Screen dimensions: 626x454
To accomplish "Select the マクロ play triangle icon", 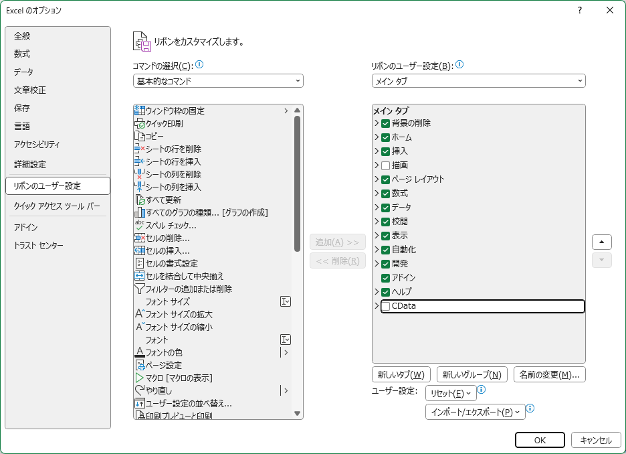I will pyautogui.click(x=139, y=378).
